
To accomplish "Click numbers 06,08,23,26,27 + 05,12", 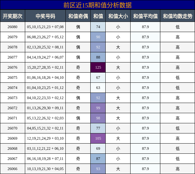I will point(45,37).
